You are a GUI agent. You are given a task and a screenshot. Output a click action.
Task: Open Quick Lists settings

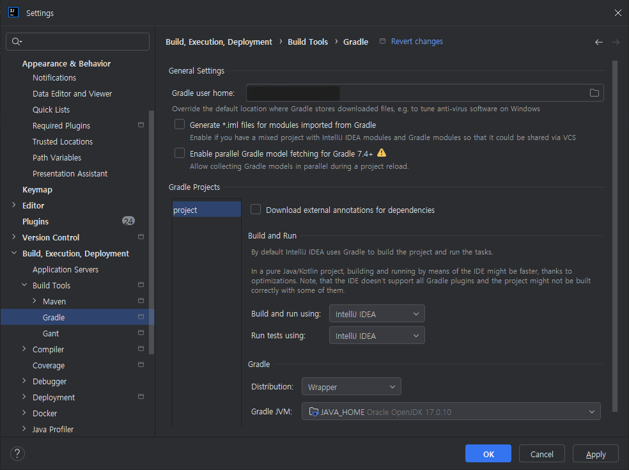[x=51, y=110]
